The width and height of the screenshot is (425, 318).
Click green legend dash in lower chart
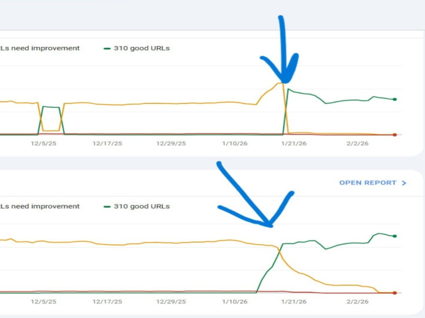pyautogui.click(x=107, y=207)
